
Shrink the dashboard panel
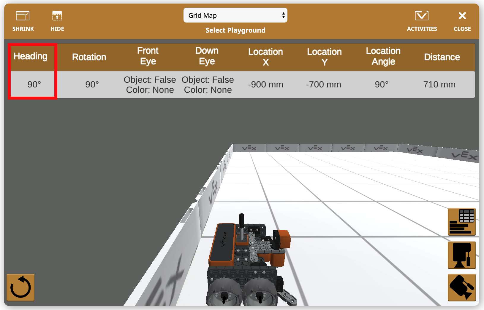click(x=23, y=21)
